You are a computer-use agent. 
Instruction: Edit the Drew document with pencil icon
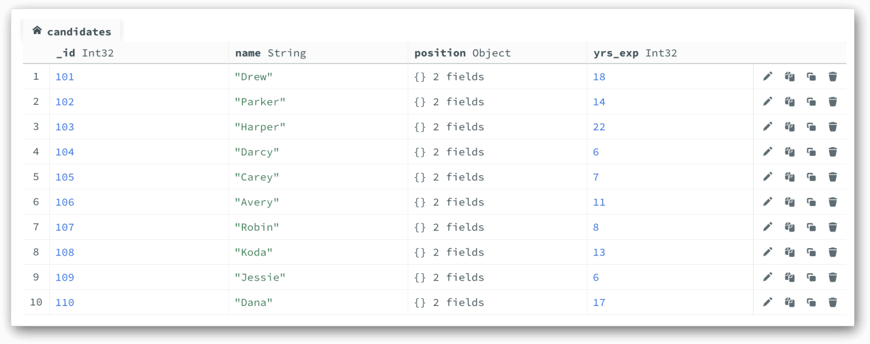767,77
